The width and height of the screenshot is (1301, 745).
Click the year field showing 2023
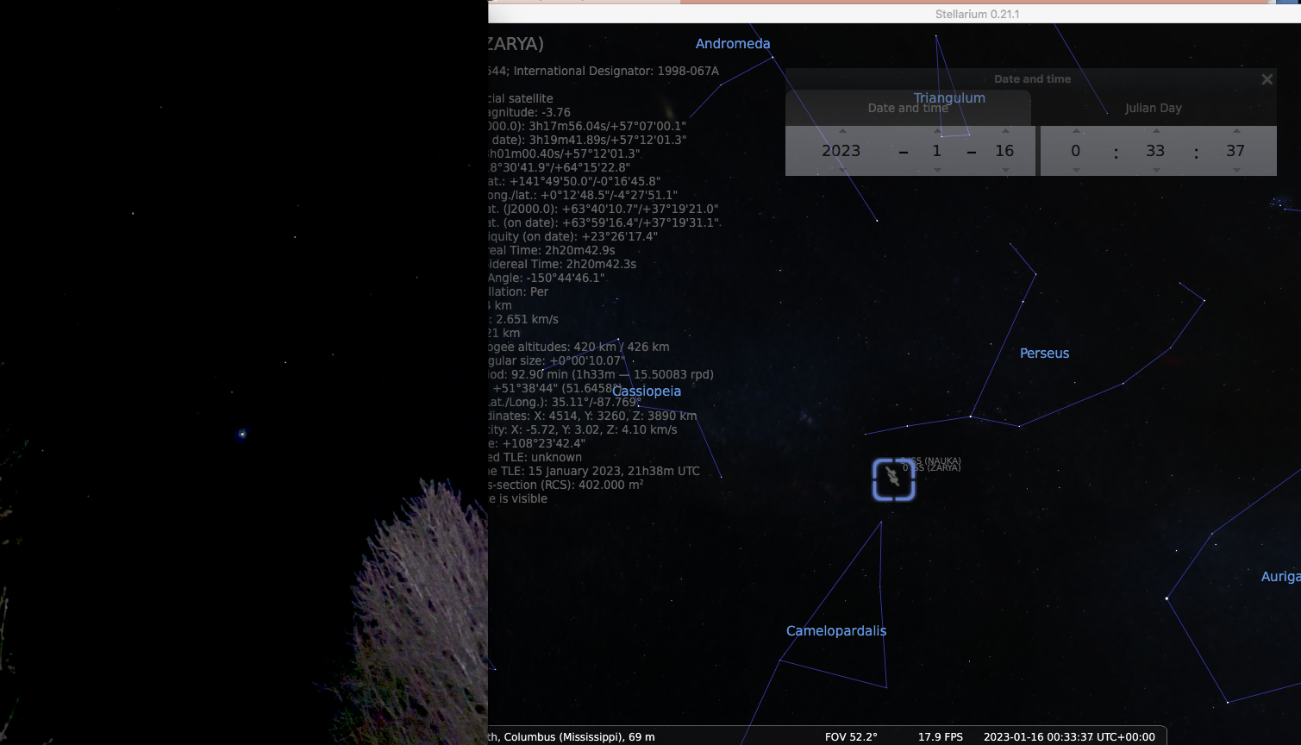[x=841, y=151]
